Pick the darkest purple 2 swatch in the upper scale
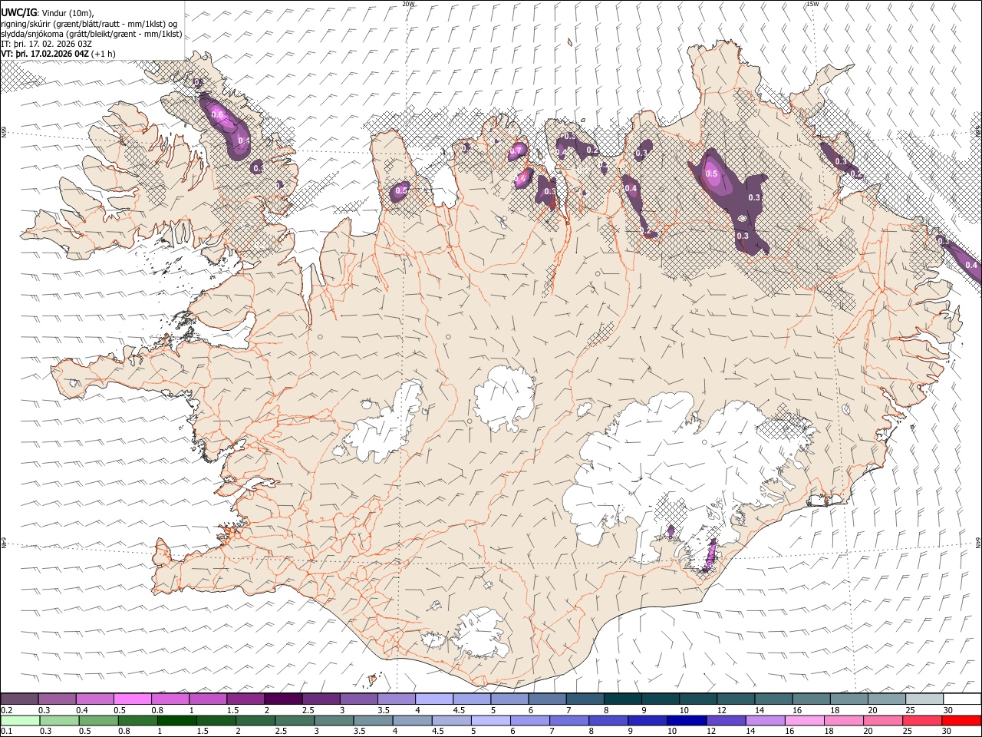The height and width of the screenshot is (737, 982). coord(282,699)
